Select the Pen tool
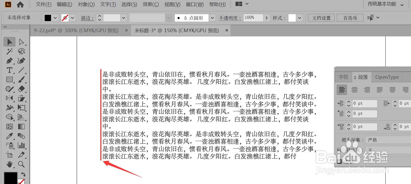This screenshot has width=411, height=184. 9,61
